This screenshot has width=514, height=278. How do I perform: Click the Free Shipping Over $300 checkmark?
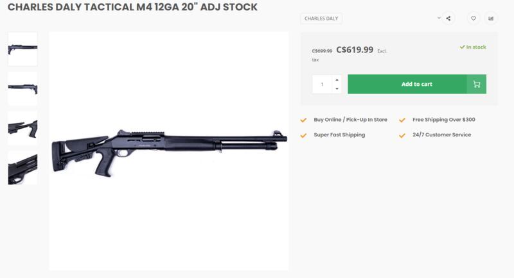point(403,120)
